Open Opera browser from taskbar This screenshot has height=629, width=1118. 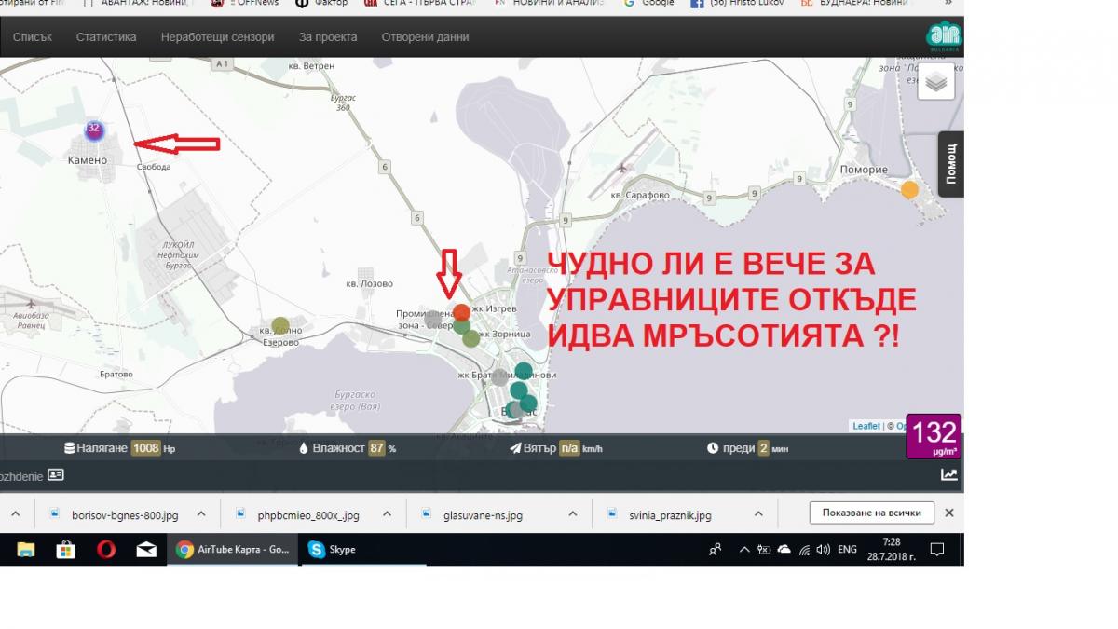coord(106,550)
